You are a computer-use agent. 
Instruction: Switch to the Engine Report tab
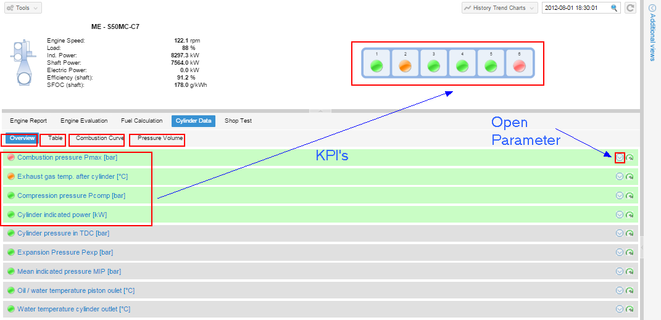tap(28, 121)
